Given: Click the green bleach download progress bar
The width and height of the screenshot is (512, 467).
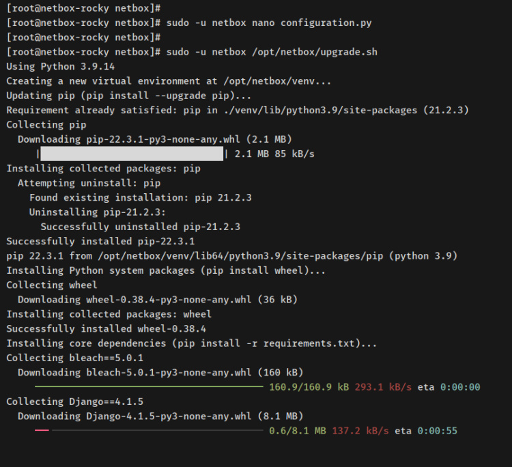Looking at the screenshot, I should point(148,387).
